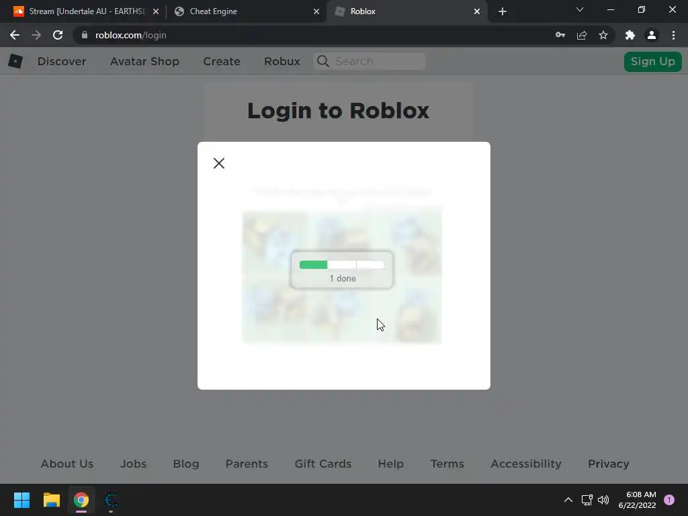Open the Gift Cards footer link
Image resolution: width=688 pixels, height=516 pixels.
tap(323, 464)
